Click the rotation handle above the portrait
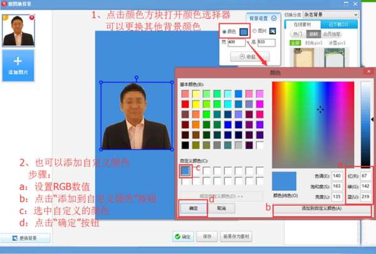Screen dimensions: 376x254 coord(137,78)
